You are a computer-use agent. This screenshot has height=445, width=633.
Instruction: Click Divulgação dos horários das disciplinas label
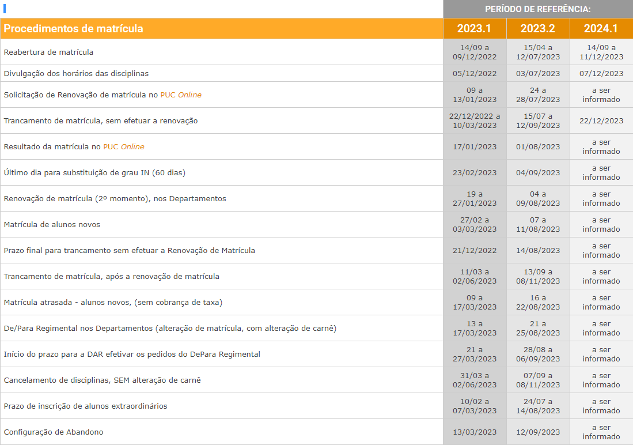coord(76,74)
